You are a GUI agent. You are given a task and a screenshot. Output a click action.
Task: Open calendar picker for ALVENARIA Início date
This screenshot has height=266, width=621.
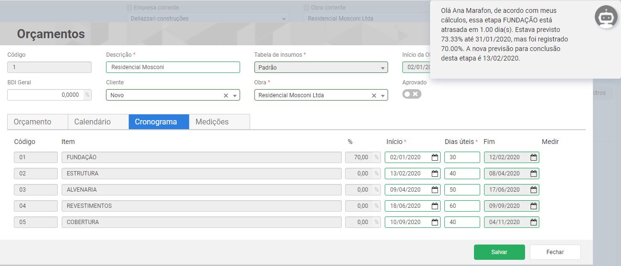[435, 190]
